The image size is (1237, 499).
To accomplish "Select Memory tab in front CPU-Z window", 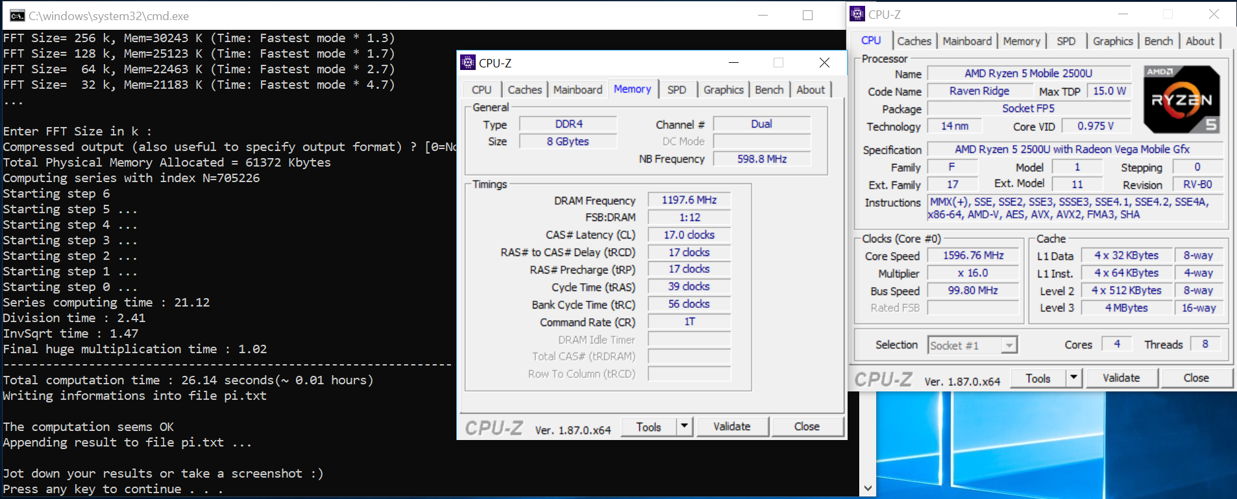I will click(633, 89).
